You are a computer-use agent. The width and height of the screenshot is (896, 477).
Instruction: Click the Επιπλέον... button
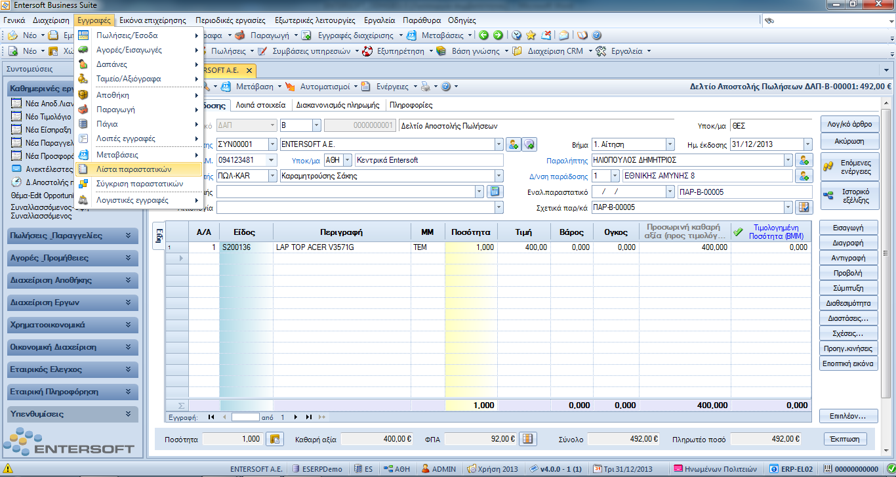pyautogui.click(x=849, y=416)
